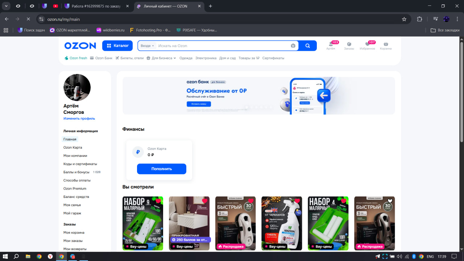Viewport: 464px width, 261px height.
Task: Go to Ozon fresh section
Action: coord(76,58)
